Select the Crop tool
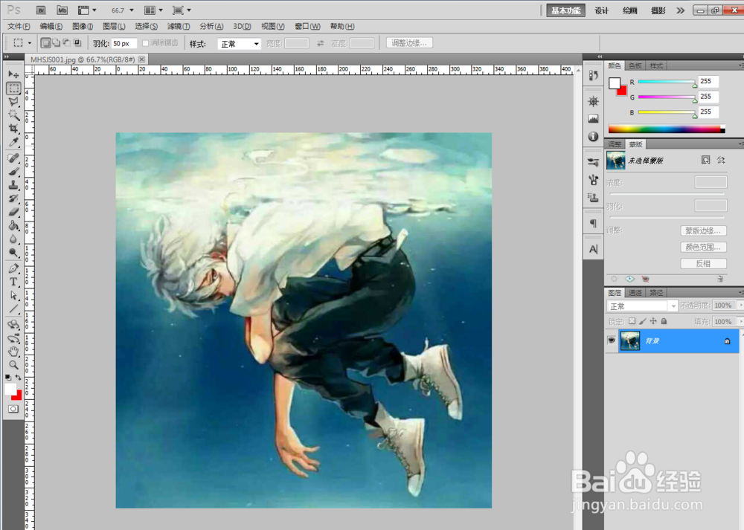 [13, 129]
